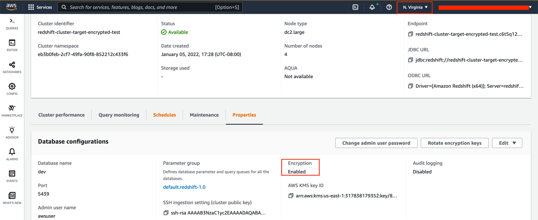
Task: Open the default.redshift-1.0 parameter group link
Action: point(184,187)
